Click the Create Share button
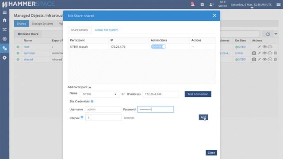The width and height of the screenshot is (283, 159). click(x=28, y=34)
